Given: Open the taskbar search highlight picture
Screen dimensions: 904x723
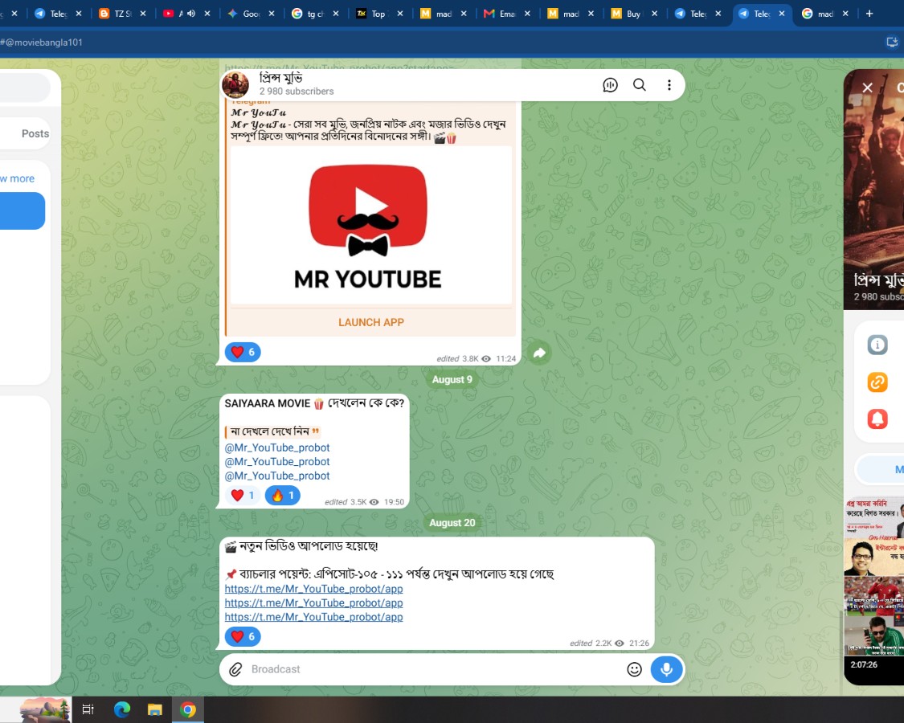Looking at the screenshot, I should 45,709.
